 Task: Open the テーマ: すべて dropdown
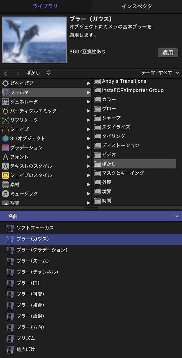tap(160, 73)
